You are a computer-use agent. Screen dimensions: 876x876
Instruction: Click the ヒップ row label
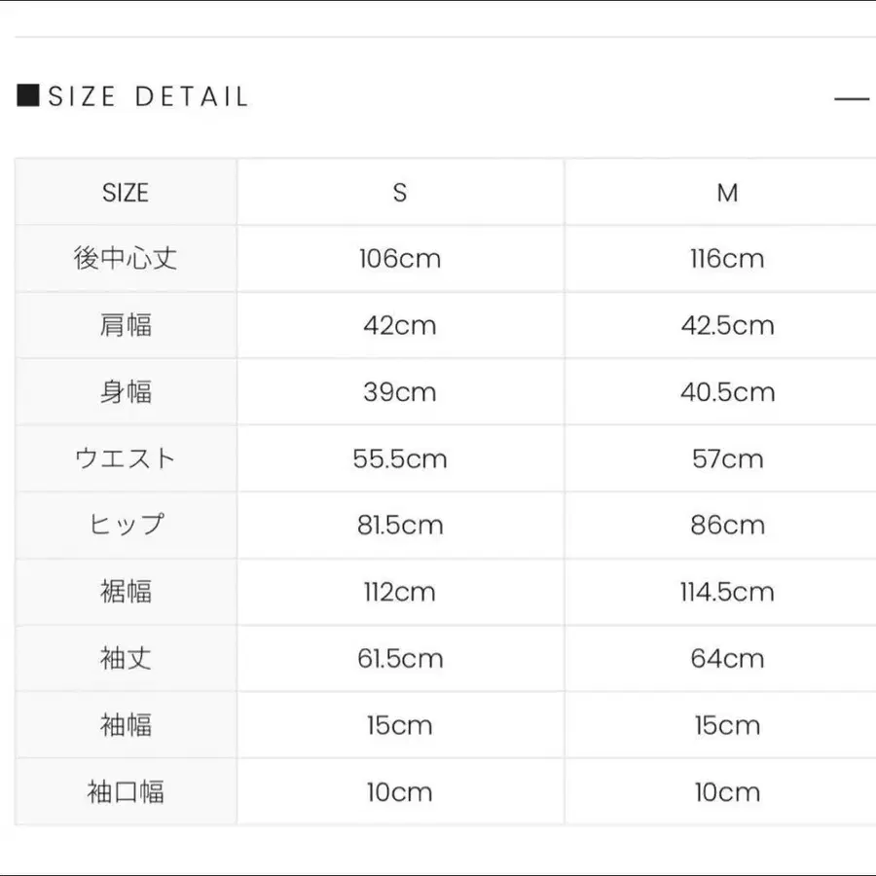tap(126, 526)
